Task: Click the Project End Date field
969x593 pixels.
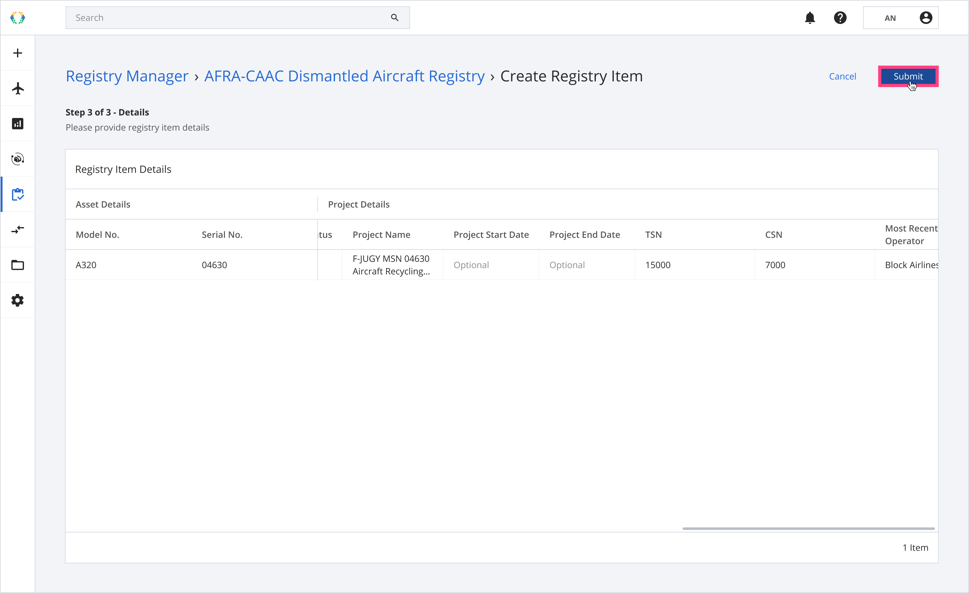Action: (586, 265)
